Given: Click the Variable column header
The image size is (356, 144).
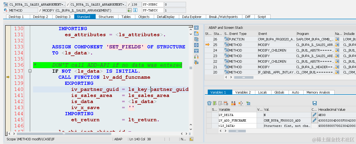Looking at the screenshot, I should [237, 109].
